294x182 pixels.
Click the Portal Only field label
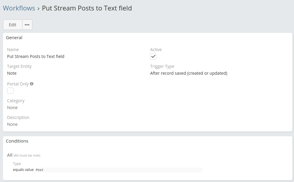18,84
